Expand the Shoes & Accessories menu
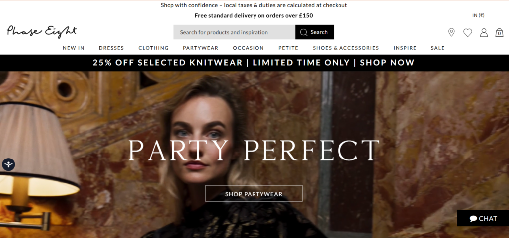Screen dimensions: 509x238 345,48
